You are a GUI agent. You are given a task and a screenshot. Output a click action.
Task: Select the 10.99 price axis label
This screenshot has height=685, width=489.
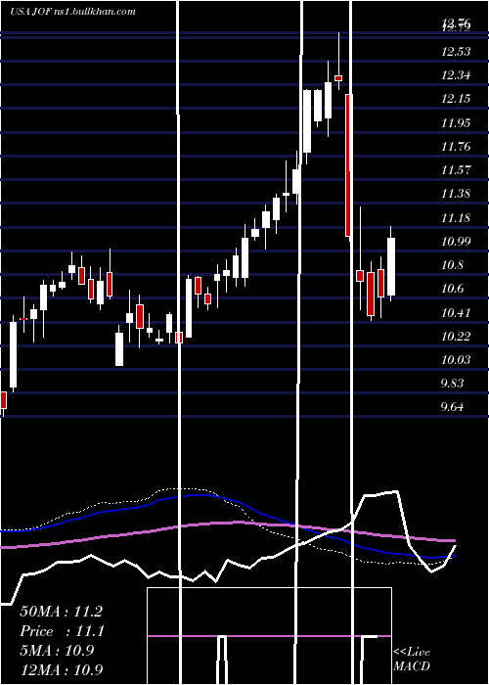point(456,241)
